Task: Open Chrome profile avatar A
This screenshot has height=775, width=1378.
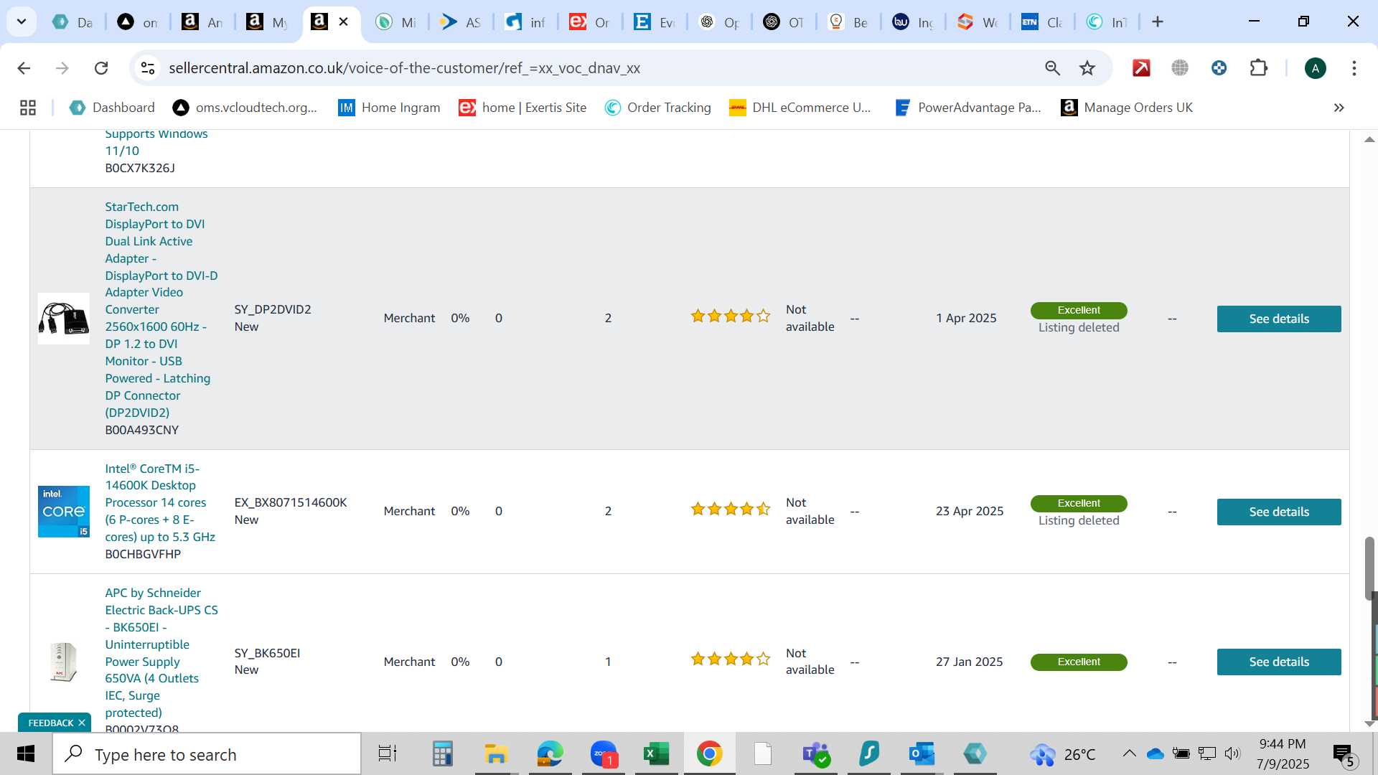Action: tap(1315, 68)
